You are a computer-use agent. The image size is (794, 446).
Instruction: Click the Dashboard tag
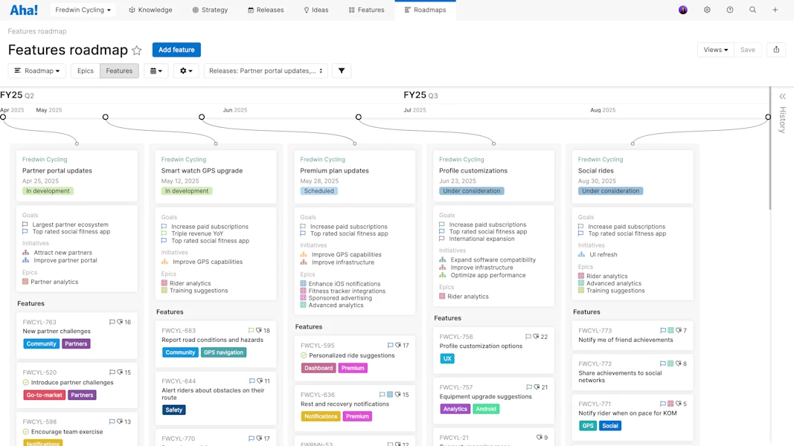coord(318,368)
